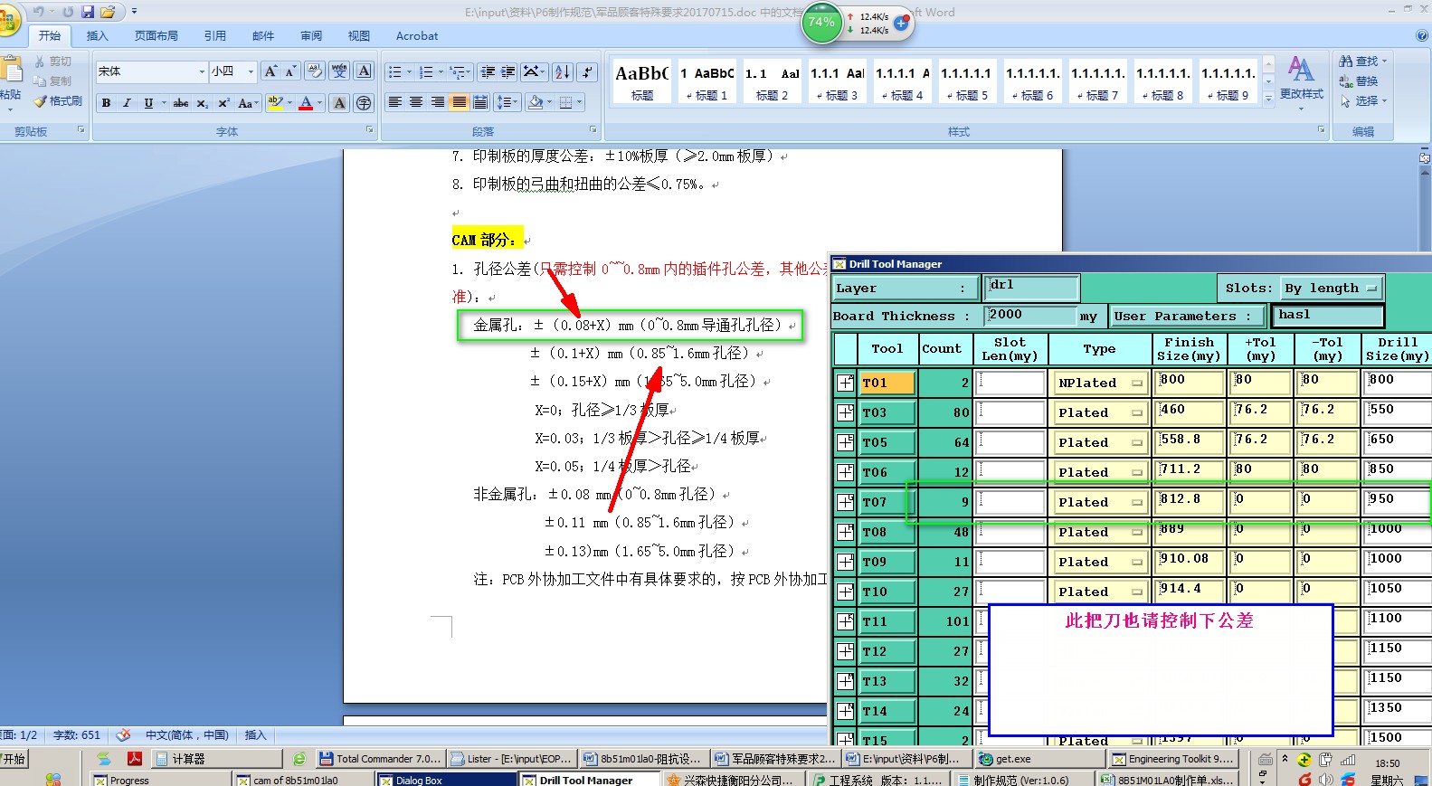Justify paragraph text

click(x=460, y=102)
